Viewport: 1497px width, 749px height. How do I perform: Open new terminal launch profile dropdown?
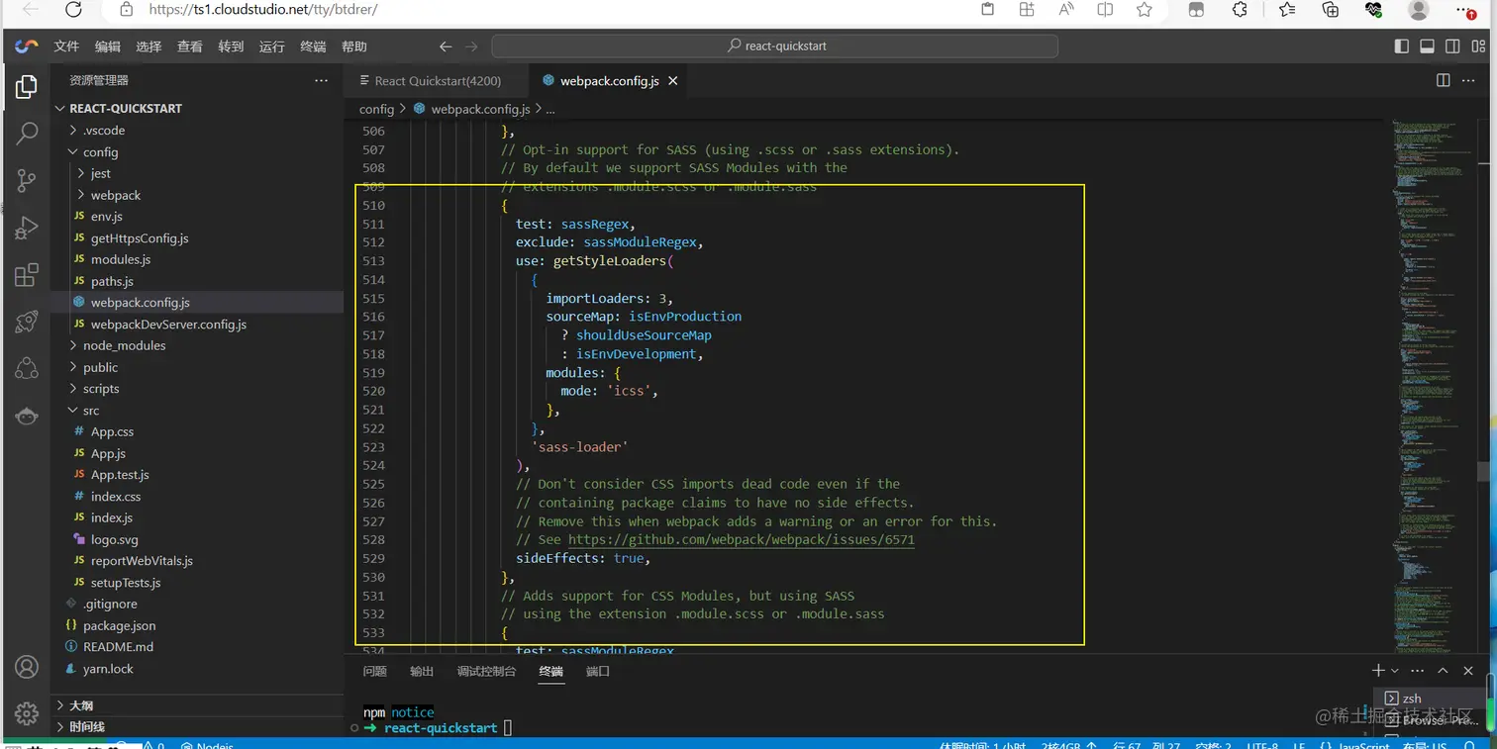(x=1394, y=671)
